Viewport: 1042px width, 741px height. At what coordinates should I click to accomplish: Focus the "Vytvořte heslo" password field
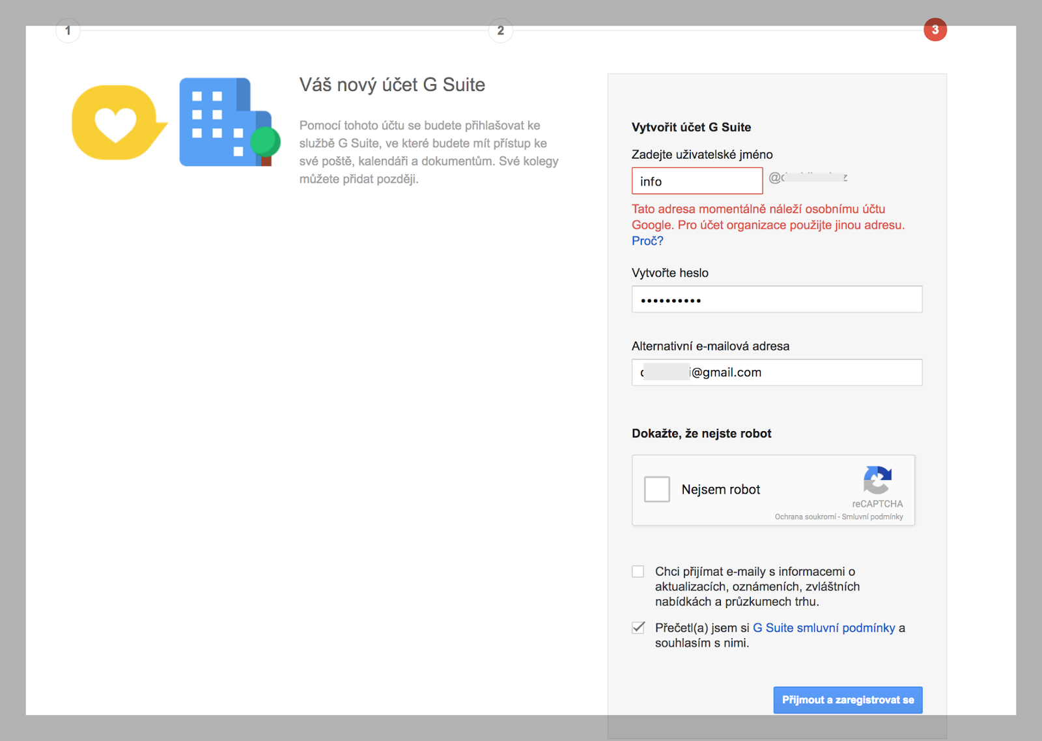777,300
